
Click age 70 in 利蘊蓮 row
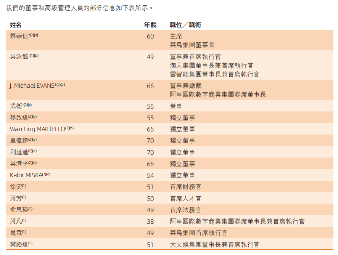pyautogui.click(x=150, y=152)
